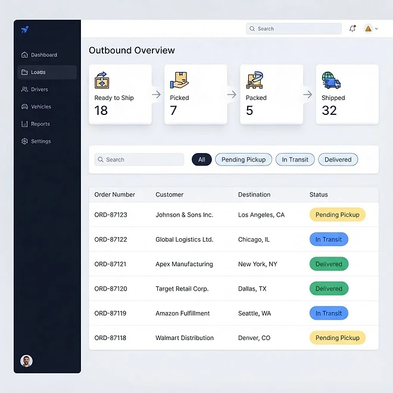
Task: Click destination Los Angeles, CA
Action: point(261,215)
